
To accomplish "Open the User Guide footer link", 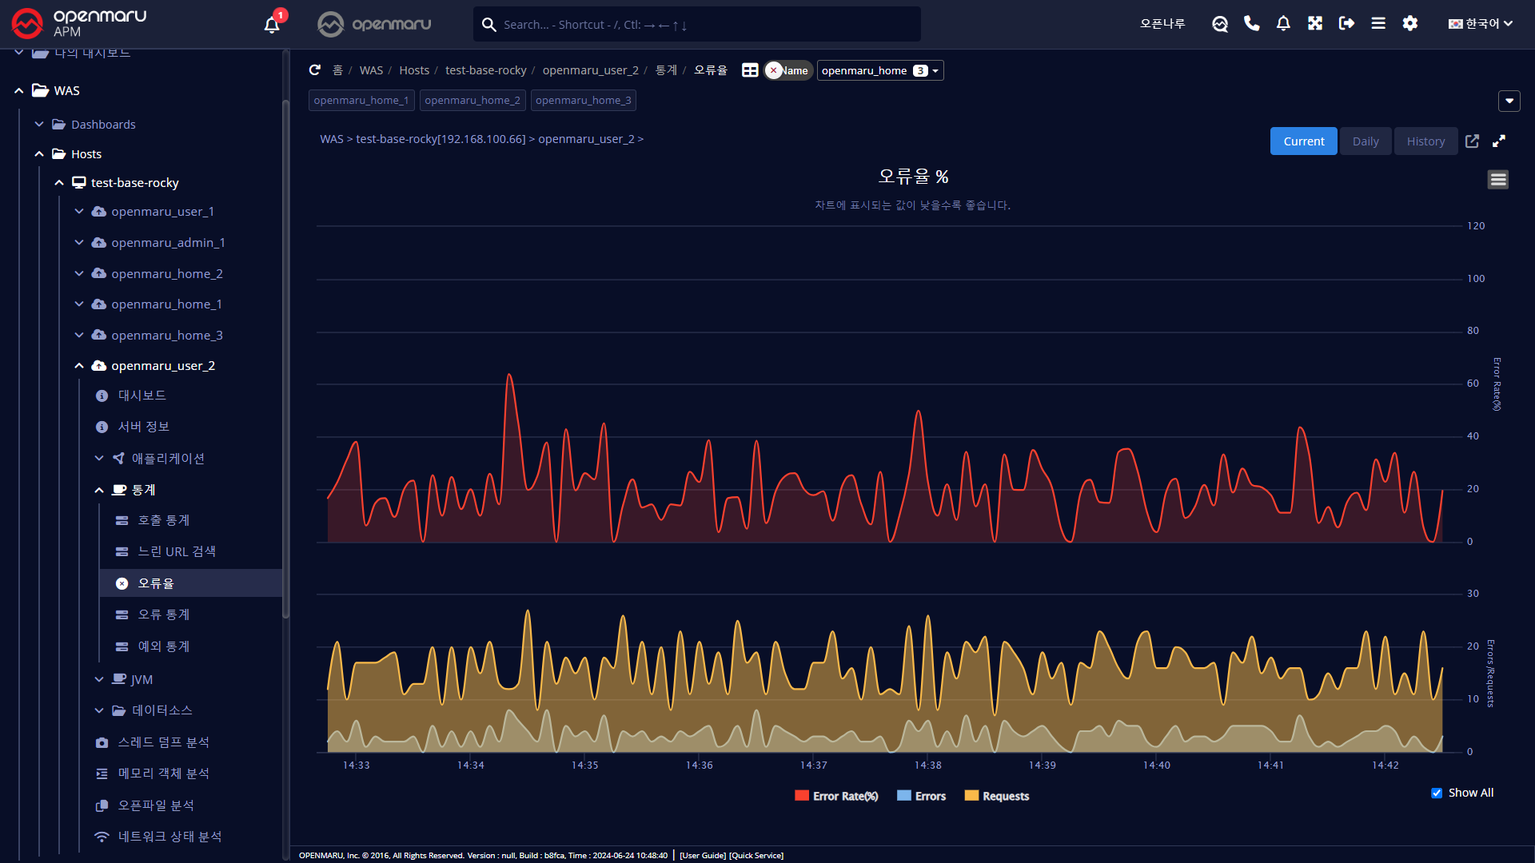I will pyautogui.click(x=703, y=855).
